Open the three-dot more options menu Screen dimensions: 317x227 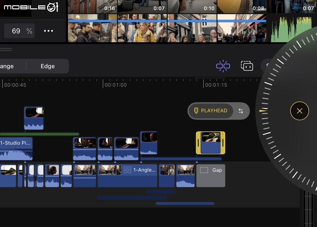coord(48,31)
